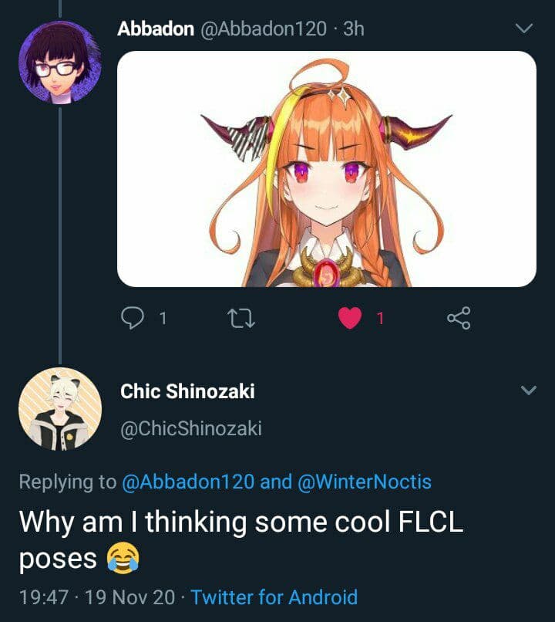This screenshot has height=622, width=555.
Task: Expand the chevron menu on Chic Shinozaki's tweet
Action: tap(529, 390)
